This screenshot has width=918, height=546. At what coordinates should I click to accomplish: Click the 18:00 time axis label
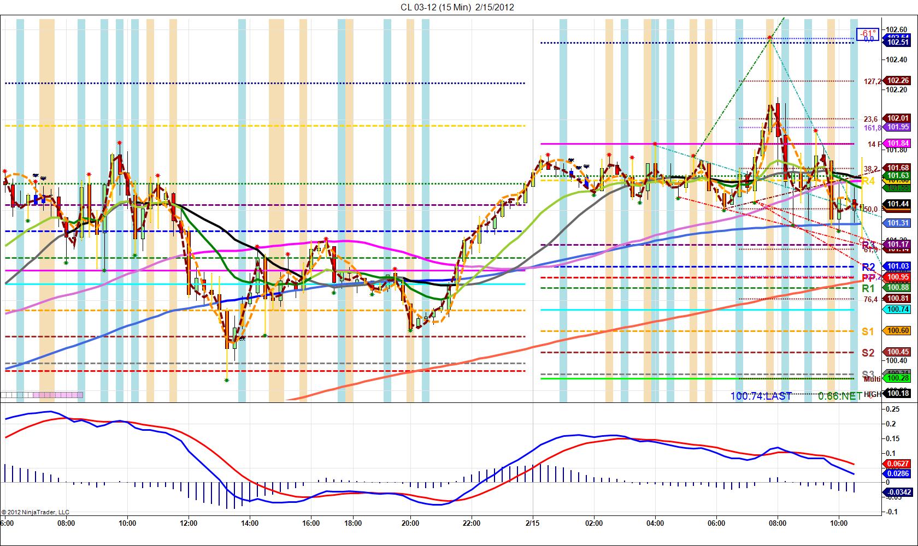[353, 523]
